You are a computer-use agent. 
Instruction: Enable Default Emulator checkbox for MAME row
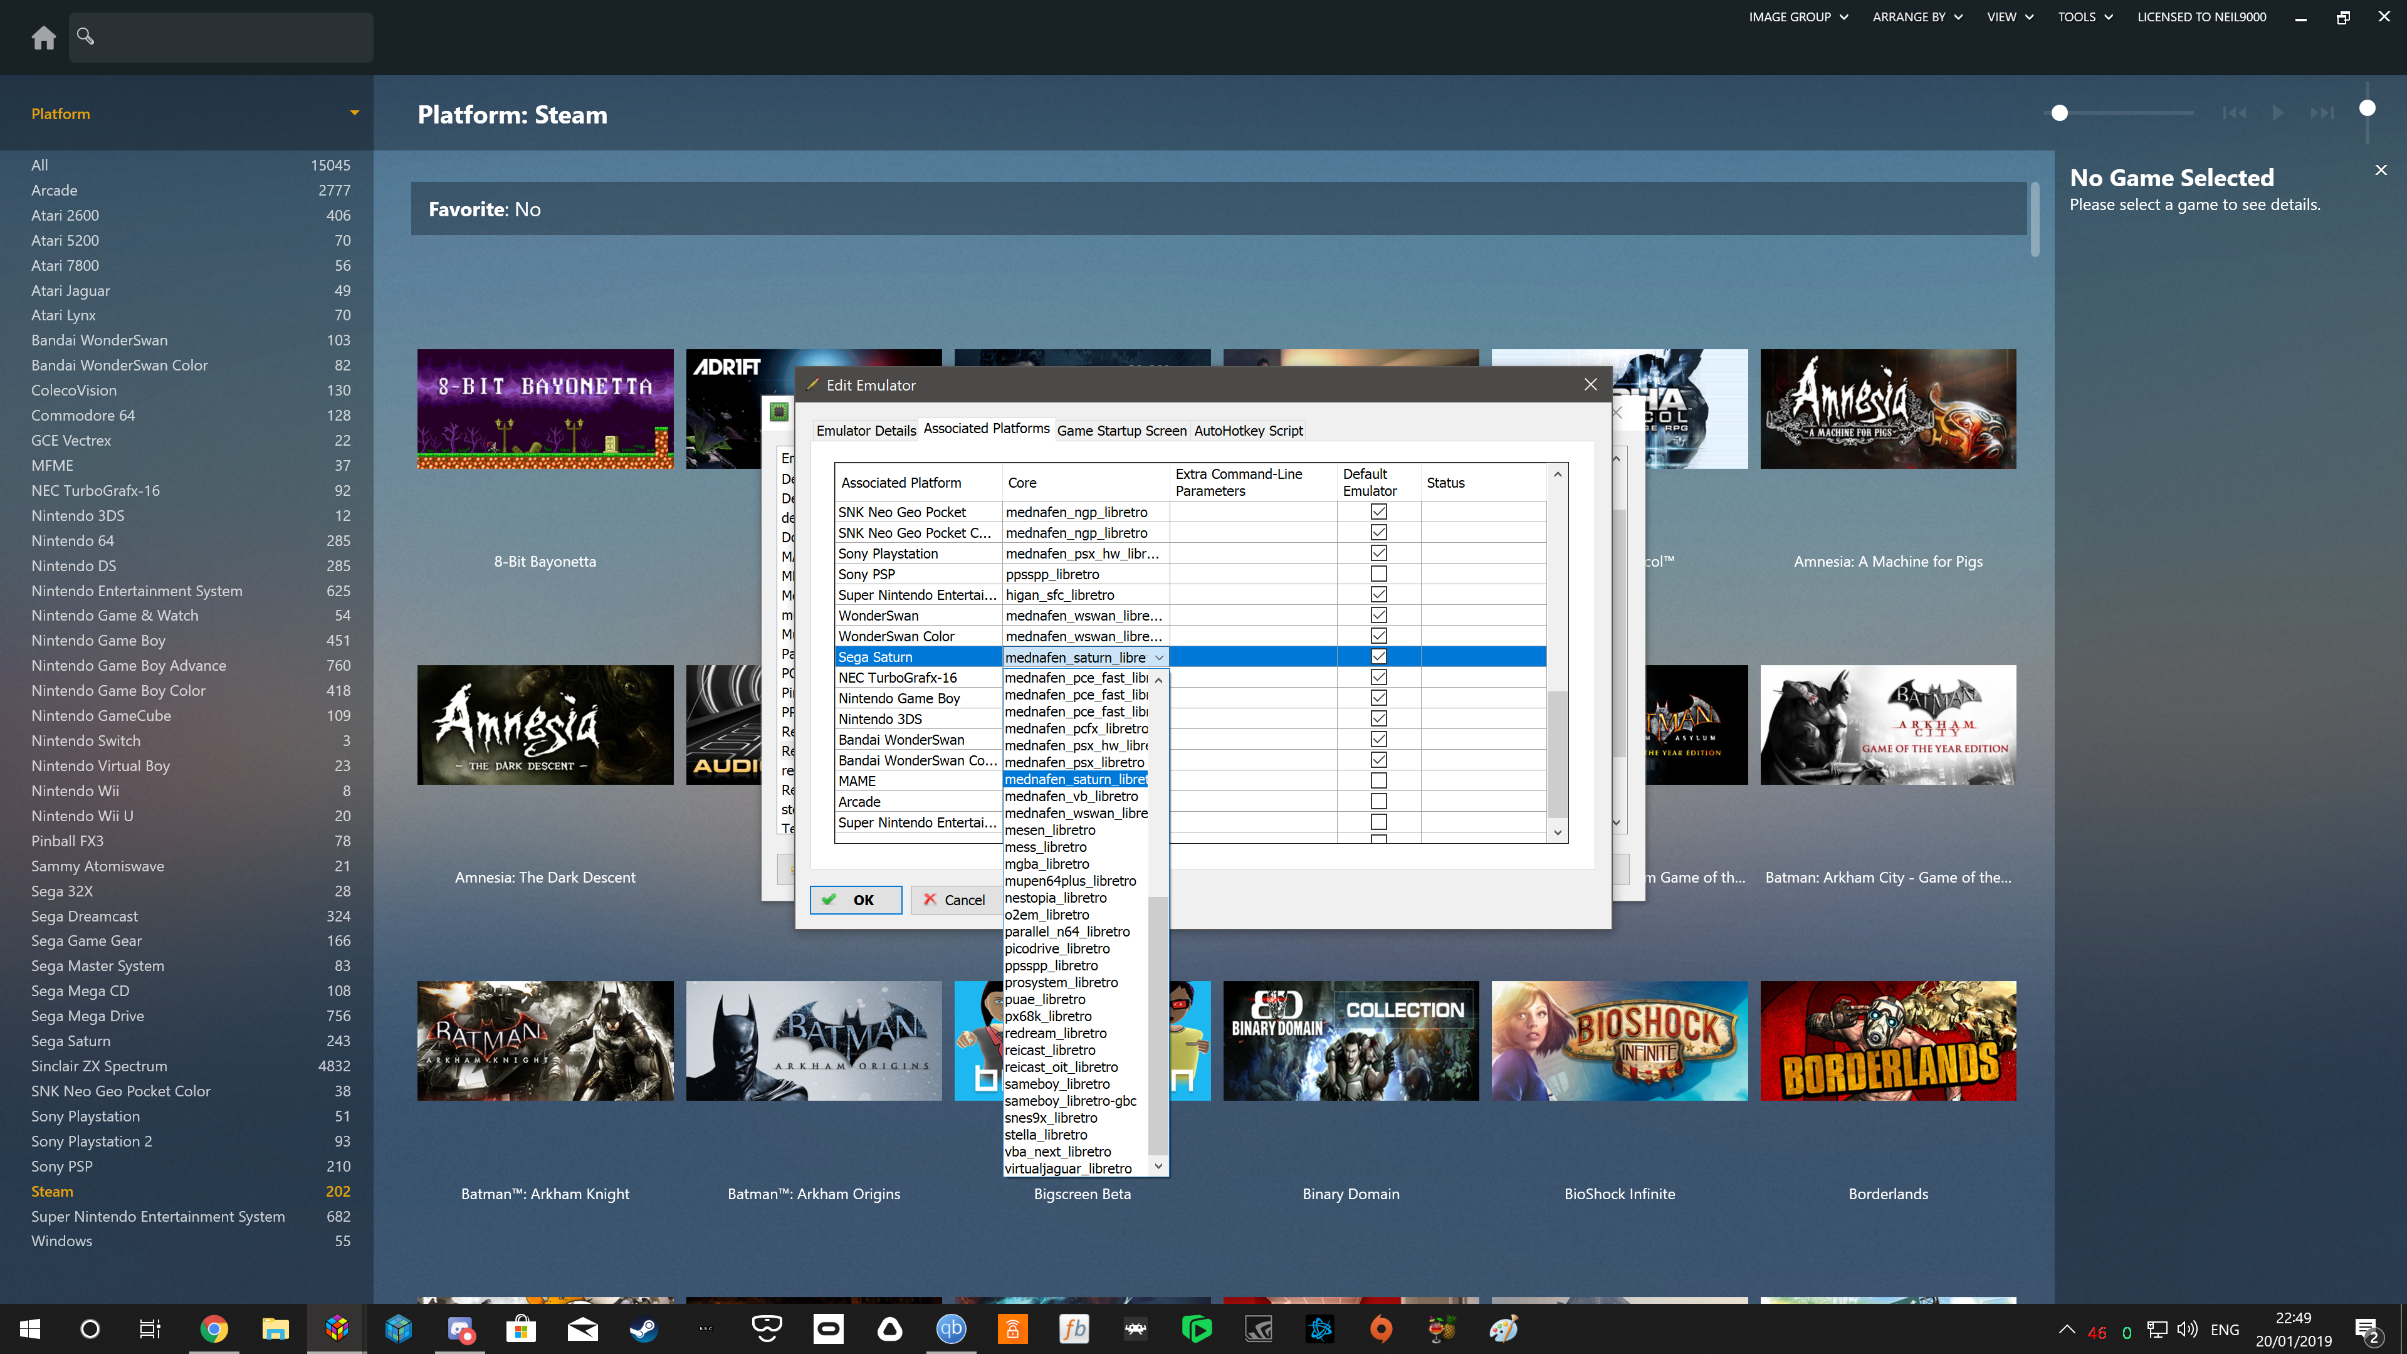1378,781
